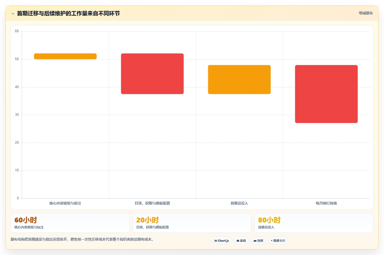The width and height of the screenshot is (384, 255).
Task: Open the 80小时 data card
Action: coord(314,223)
